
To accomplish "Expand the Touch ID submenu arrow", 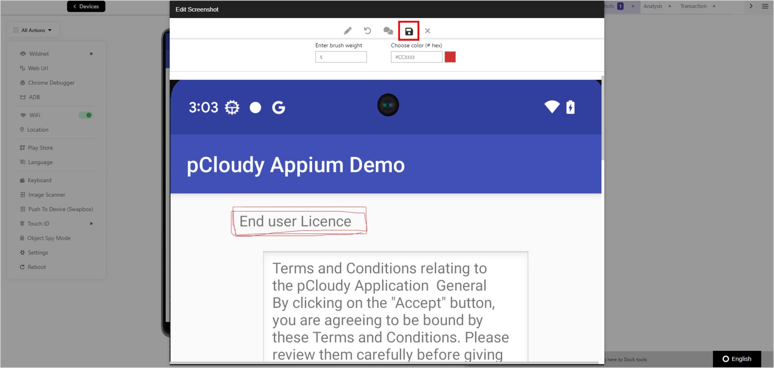I will pyautogui.click(x=91, y=223).
